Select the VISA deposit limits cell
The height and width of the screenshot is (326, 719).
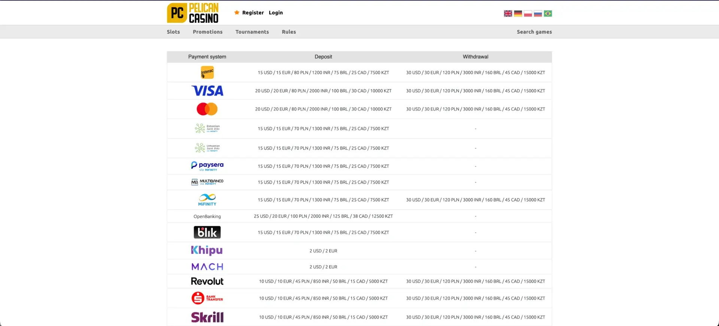pos(323,91)
